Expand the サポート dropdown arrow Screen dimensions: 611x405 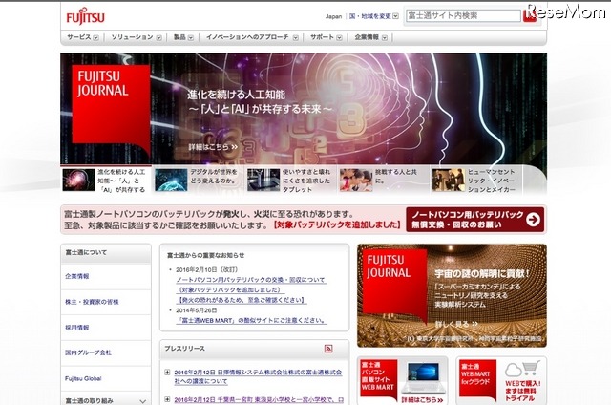point(340,38)
